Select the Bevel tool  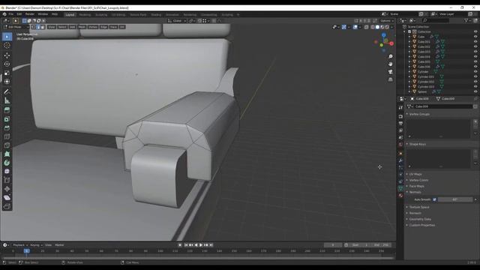(7, 128)
